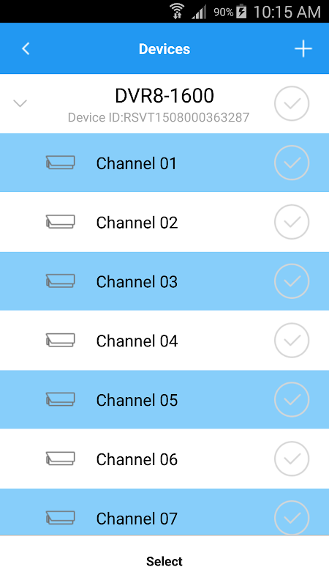
Task: Open the DVR8-1600 device title
Action: pyautogui.click(x=164, y=96)
